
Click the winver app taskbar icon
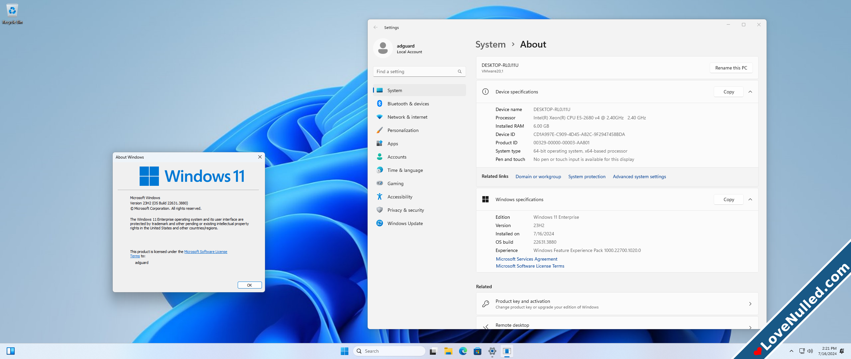point(507,351)
